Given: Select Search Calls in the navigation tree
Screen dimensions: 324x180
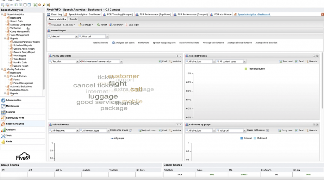Looking at the screenshot, I should [x=16, y=21].
